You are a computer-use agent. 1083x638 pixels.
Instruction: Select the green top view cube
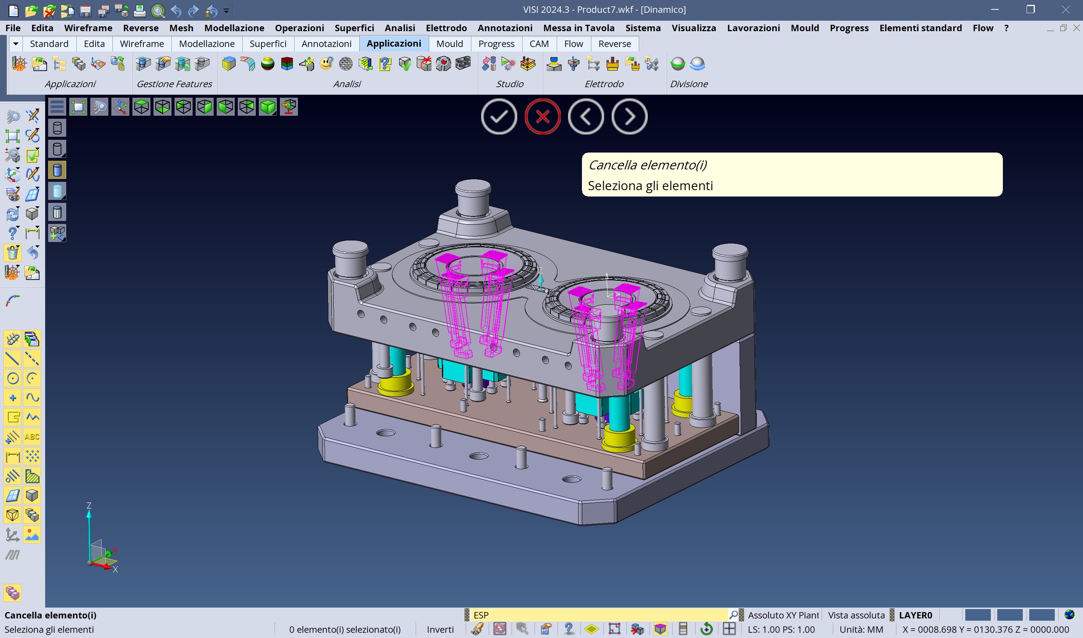(141, 107)
